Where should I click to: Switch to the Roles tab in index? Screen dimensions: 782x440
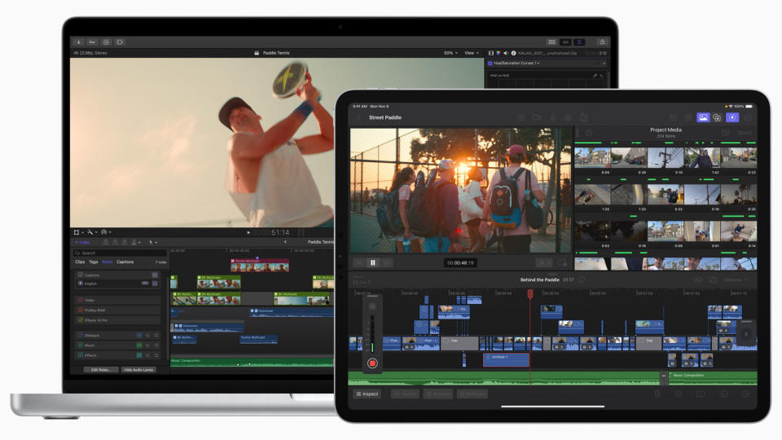pos(108,262)
